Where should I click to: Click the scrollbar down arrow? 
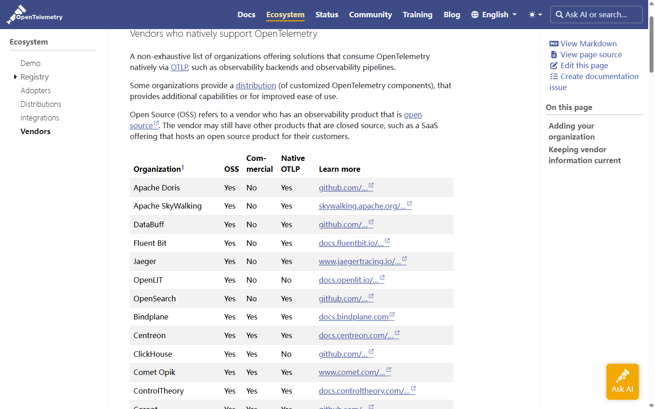click(651, 405)
